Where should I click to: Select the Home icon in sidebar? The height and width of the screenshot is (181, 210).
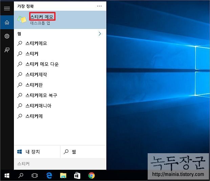click(x=7, y=22)
